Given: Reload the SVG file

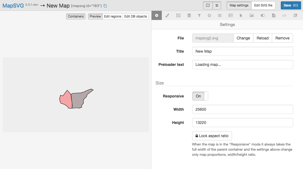Looking at the screenshot, I should coord(263,38).
